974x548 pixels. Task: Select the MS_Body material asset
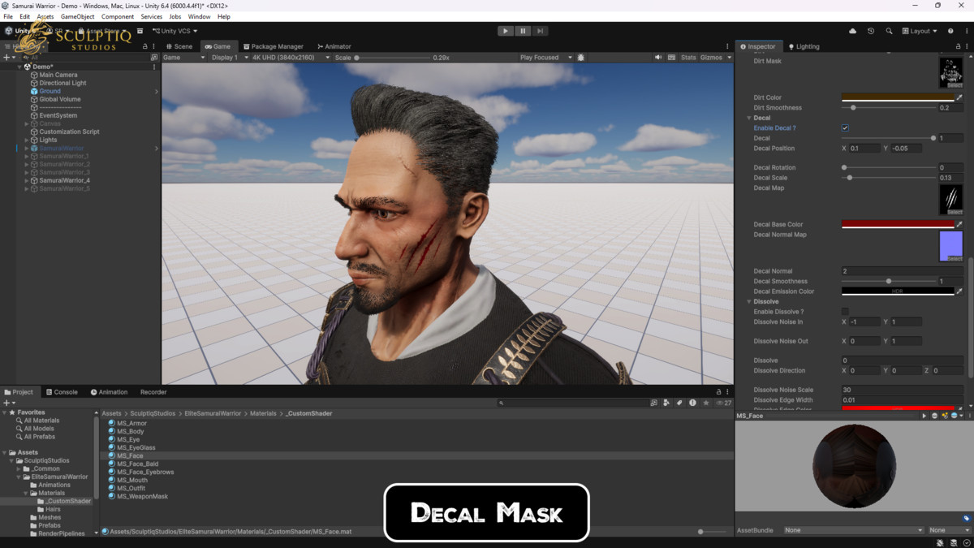click(x=130, y=431)
